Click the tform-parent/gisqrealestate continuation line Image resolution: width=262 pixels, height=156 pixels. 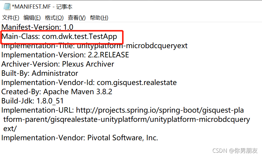pos(127,119)
